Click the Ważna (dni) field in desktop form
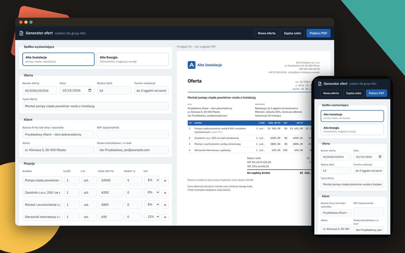 114,91
